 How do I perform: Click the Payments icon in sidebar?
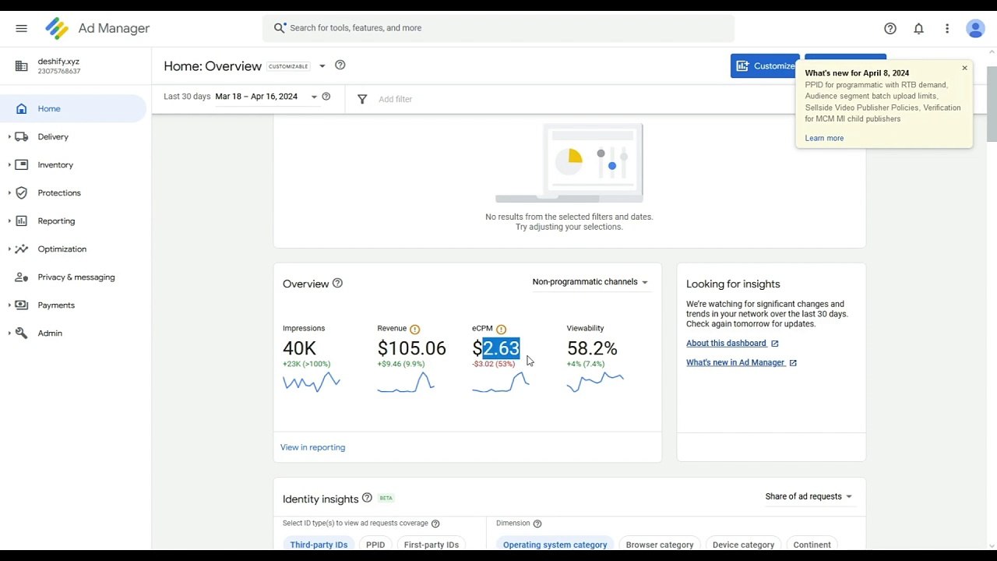[22, 305]
